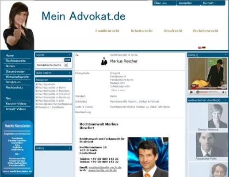
Task: Click Markus Roscher's small avatar icon
Action: [x=104, y=61]
